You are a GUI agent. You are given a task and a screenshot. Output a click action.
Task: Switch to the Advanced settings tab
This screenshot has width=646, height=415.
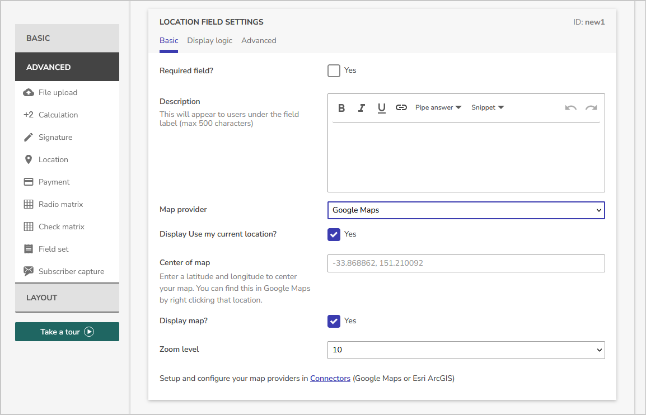coord(259,41)
